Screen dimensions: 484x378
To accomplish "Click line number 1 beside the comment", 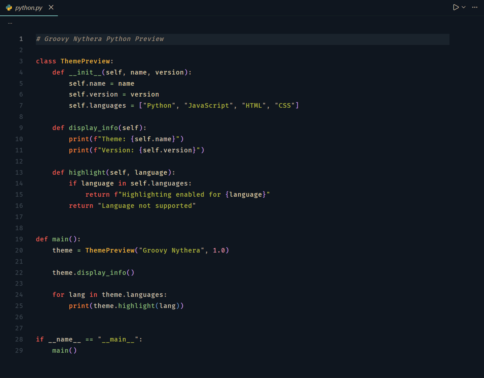I will click(x=21, y=39).
